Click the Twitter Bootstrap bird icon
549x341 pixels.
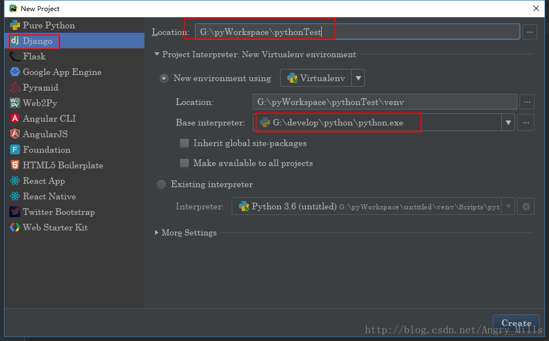tap(14, 212)
